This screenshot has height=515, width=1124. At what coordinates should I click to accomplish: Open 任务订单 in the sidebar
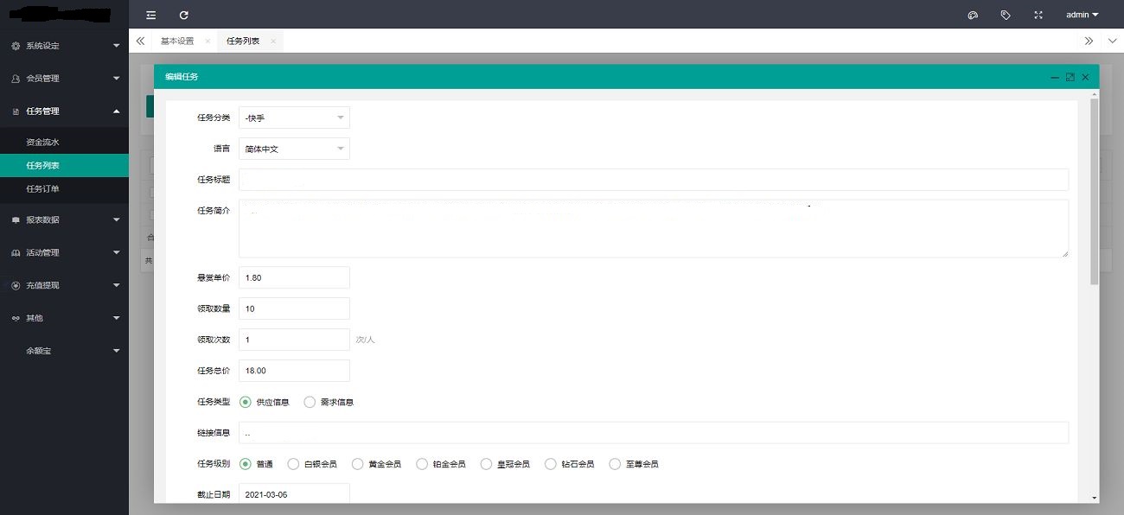coord(64,188)
